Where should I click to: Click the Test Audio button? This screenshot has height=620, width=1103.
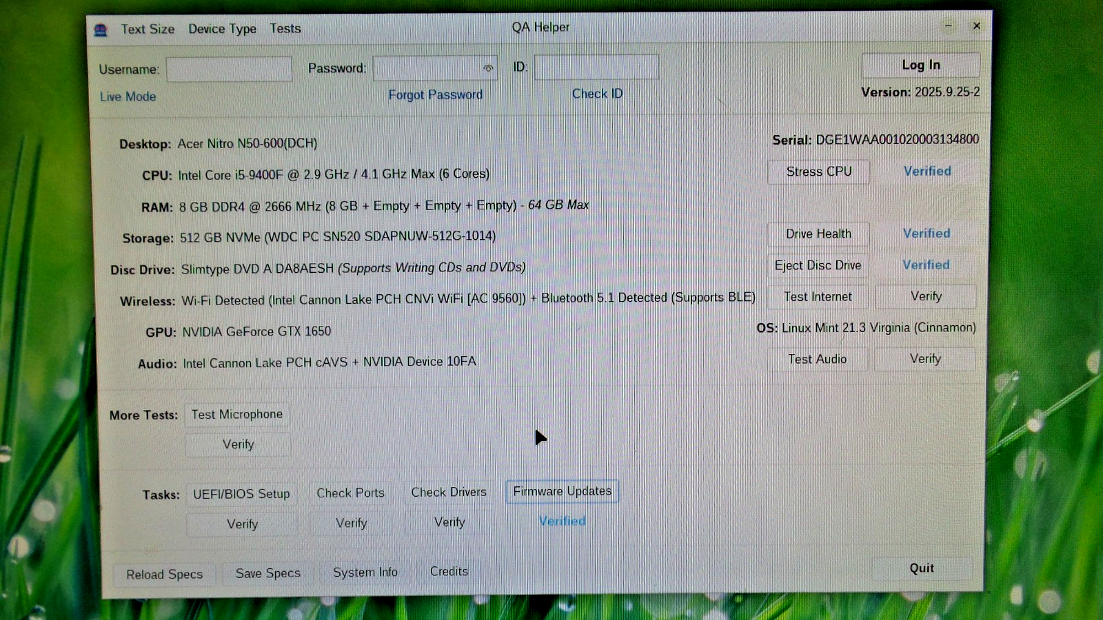pos(817,359)
